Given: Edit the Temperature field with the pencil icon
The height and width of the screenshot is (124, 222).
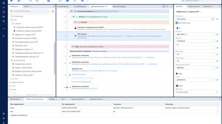Looking at the screenshot, I should [217, 61].
